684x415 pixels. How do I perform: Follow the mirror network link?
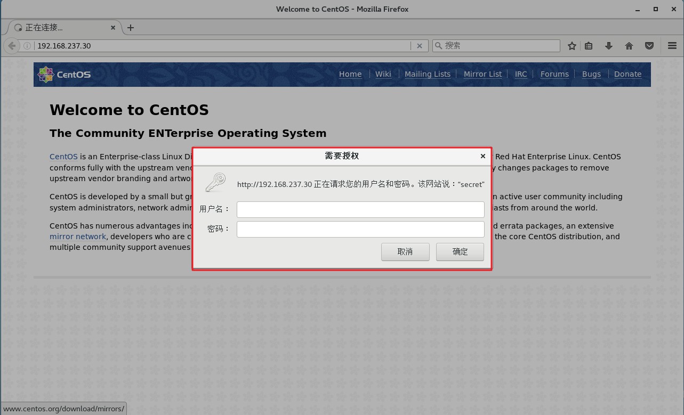pyautogui.click(x=78, y=237)
